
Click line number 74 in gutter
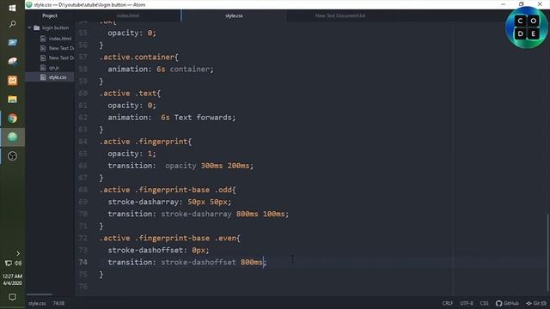coord(83,262)
